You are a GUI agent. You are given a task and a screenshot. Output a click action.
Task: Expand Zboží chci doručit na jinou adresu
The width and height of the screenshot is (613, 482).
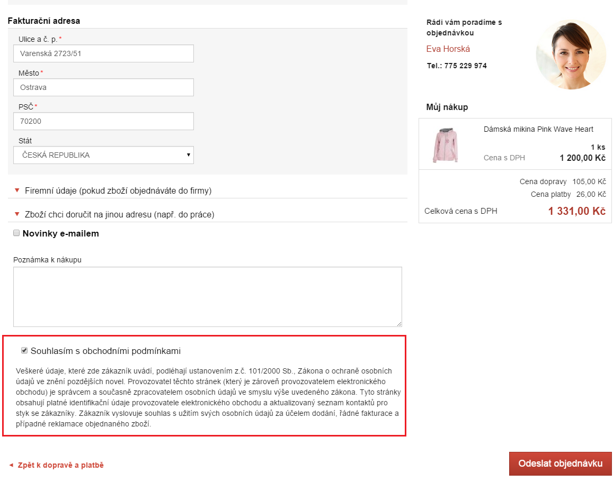click(x=120, y=215)
